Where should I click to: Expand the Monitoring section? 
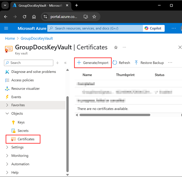point(7,156)
